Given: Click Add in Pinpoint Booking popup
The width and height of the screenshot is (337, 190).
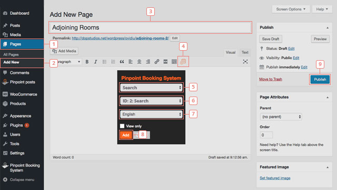Looking at the screenshot, I should 126,135.
